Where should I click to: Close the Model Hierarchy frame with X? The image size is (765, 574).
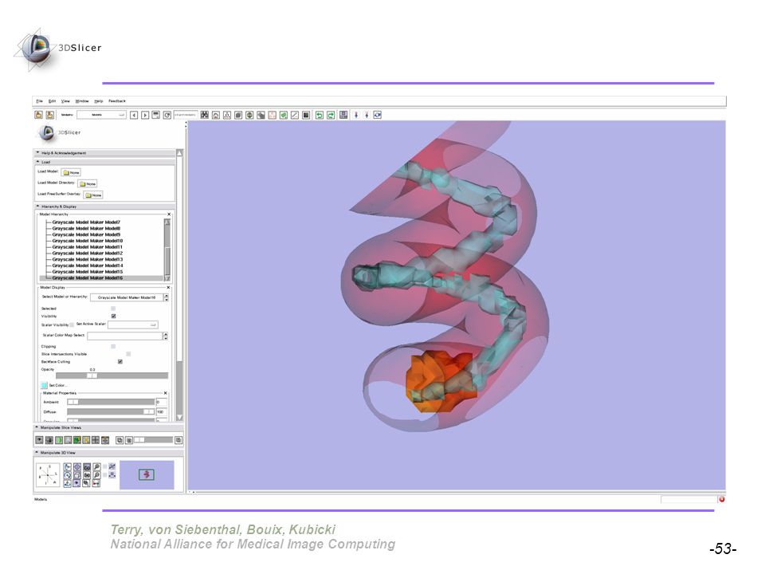coord(169,214)
